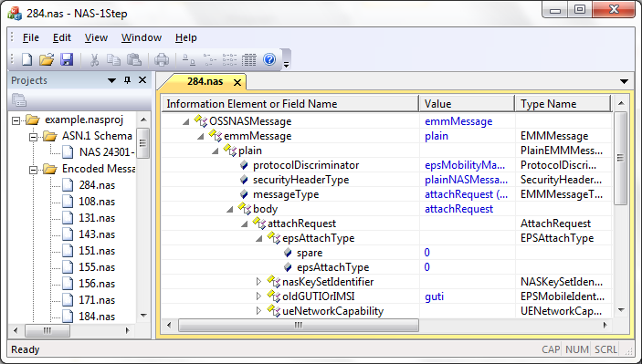Open the Projects panel dropdown arrow
This screenshot has height=364, width=642.
[x=111, y=80]
